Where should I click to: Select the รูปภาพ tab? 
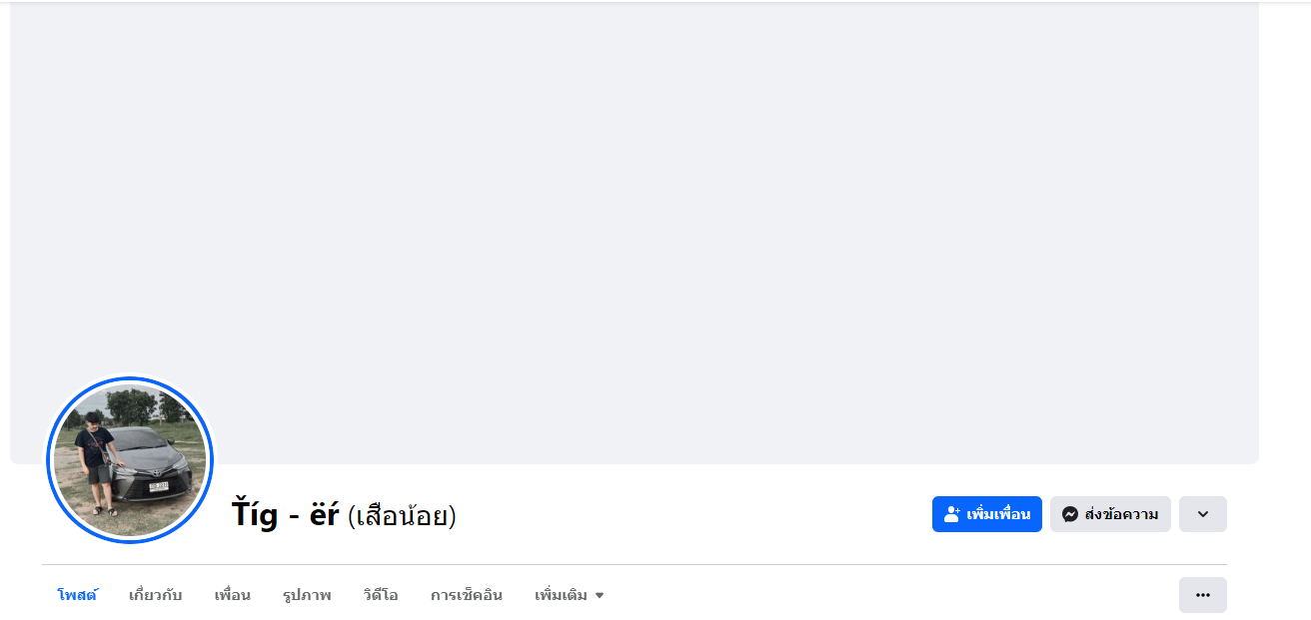(307, 595)
